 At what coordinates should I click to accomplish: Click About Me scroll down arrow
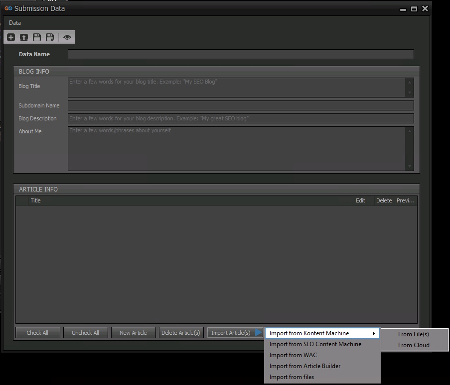410,166
